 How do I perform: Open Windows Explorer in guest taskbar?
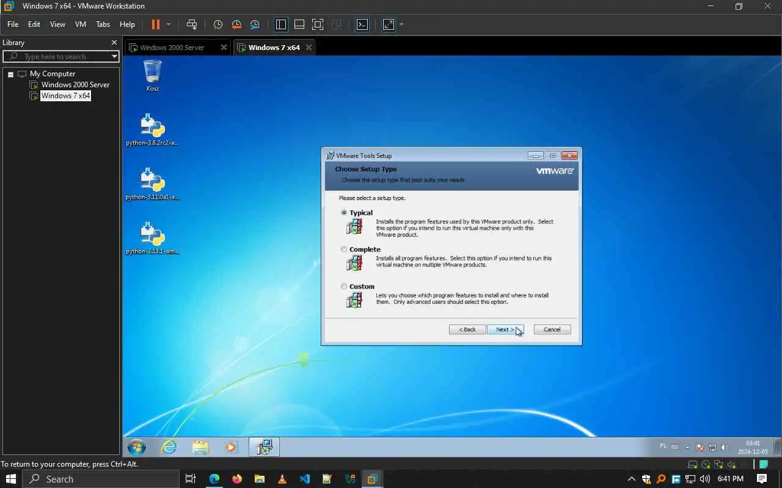[x=200, y=447]
